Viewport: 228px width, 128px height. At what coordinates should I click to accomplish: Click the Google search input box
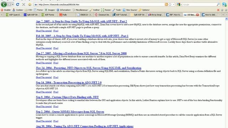tap(199, 5)
